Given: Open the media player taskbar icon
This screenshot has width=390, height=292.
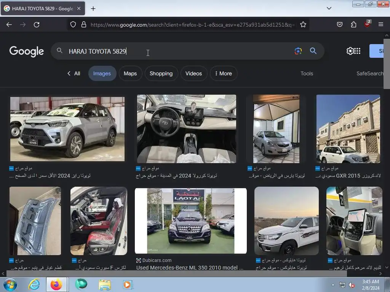Looking at the screenshot, I should click(x=128, y=284).
